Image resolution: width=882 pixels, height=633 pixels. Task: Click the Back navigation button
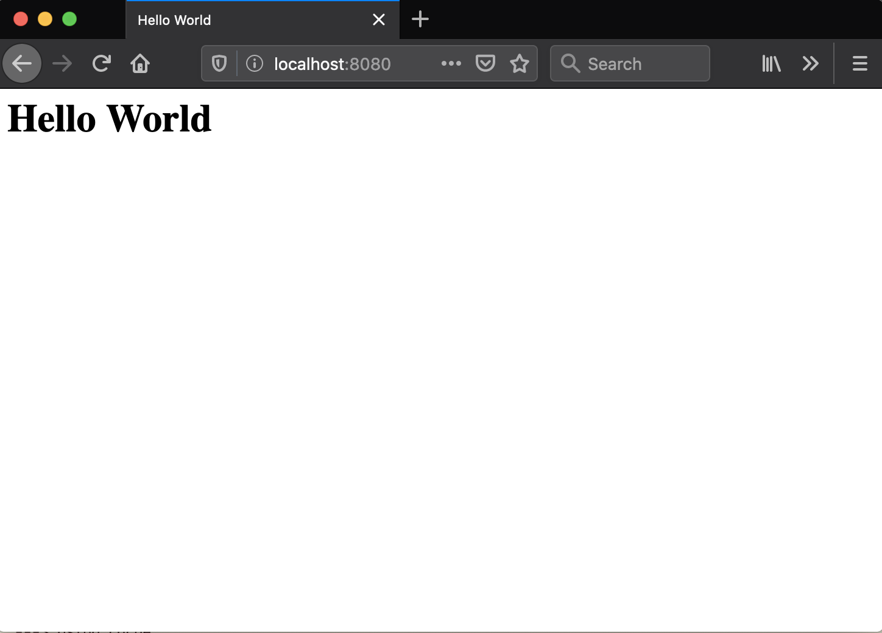pyautogui.click(x=22, y=63)
